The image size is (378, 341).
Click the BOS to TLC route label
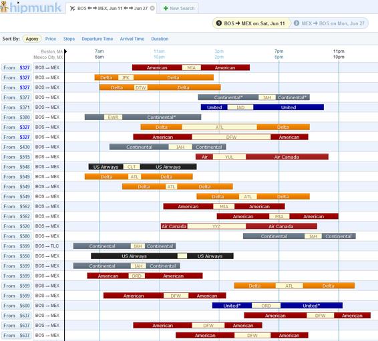pyautogui.click(x=47, y=246)
